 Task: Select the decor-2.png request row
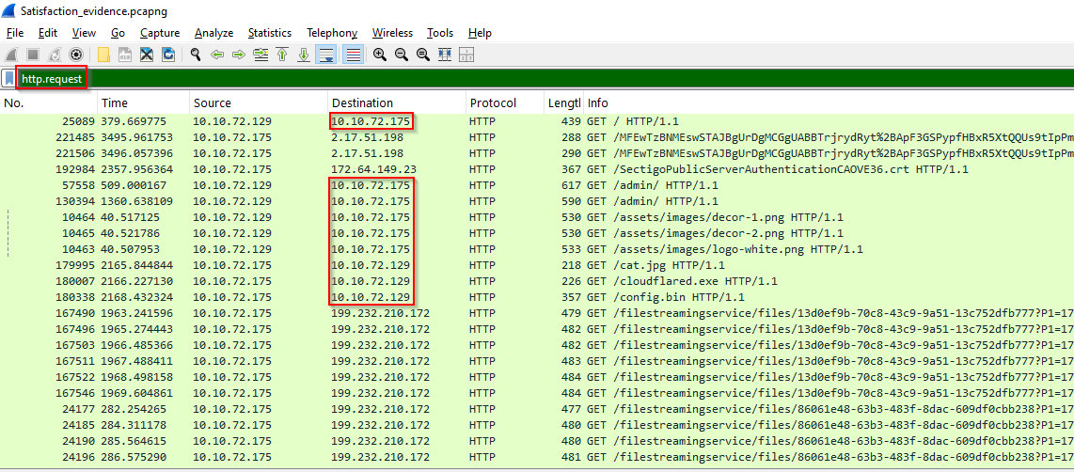coord(537,233)
